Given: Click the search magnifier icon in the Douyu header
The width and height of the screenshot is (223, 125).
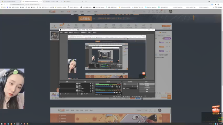Looking at the screenshot, I should coord(144,11).
